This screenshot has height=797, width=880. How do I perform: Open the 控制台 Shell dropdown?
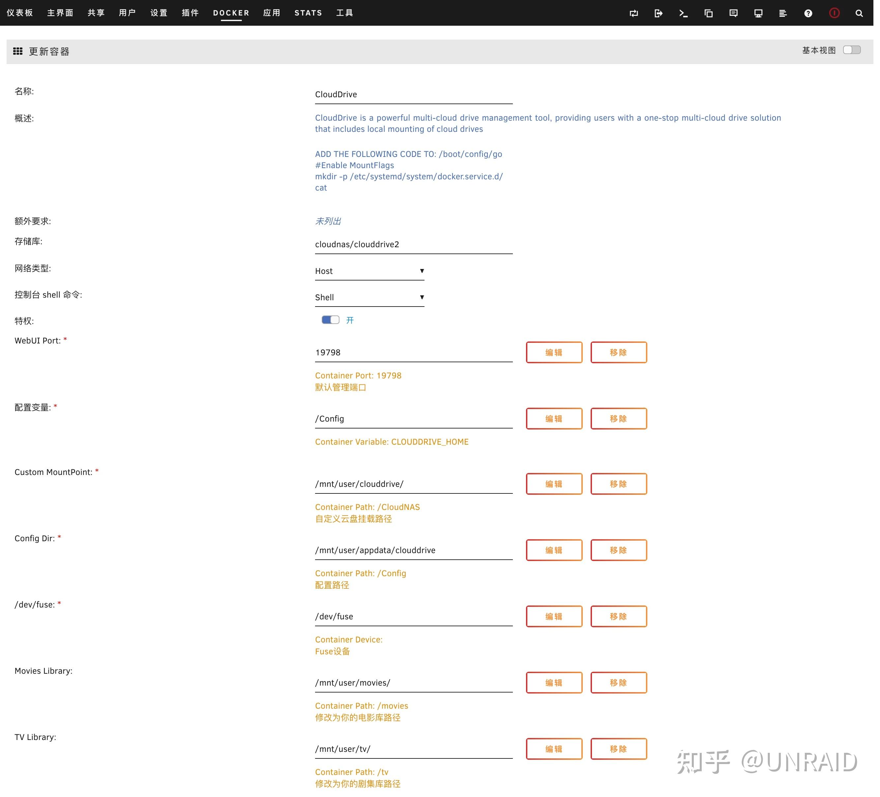click(x=369, y=297)
